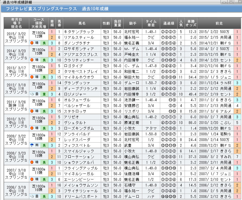Image resolution: width=242 pixels, height=200 pixels.
Task: Click the 騎手 column header
Action: [x=133, y=23]
